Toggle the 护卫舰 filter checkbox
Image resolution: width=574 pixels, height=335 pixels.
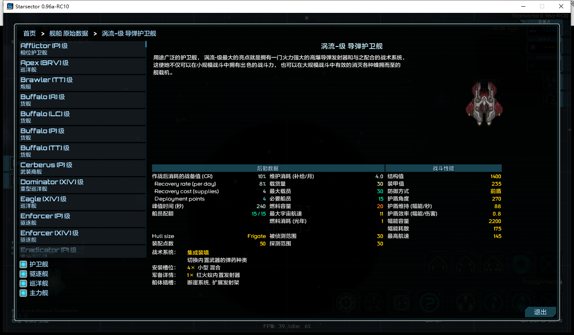24,264
